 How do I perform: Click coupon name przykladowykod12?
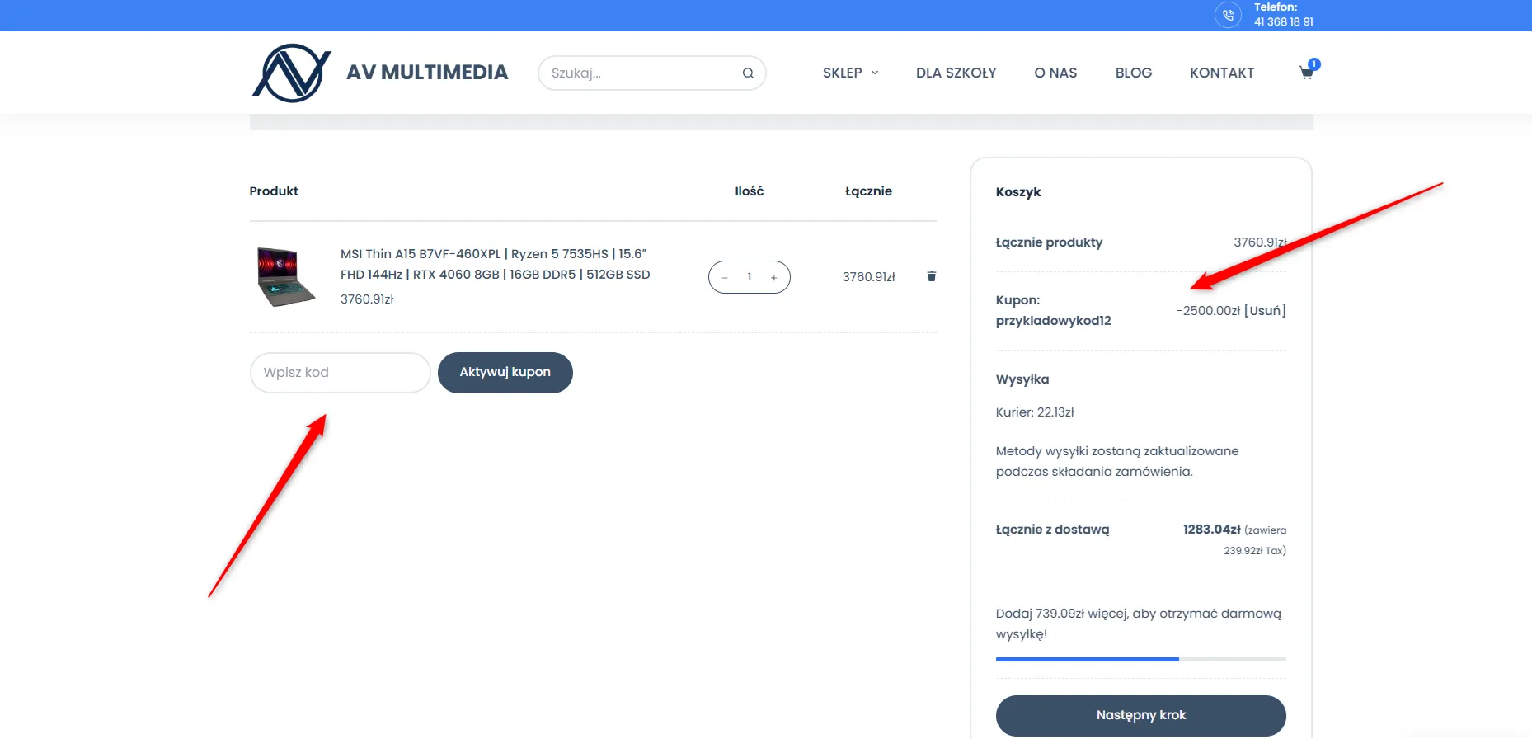[x=1054, y=321]
